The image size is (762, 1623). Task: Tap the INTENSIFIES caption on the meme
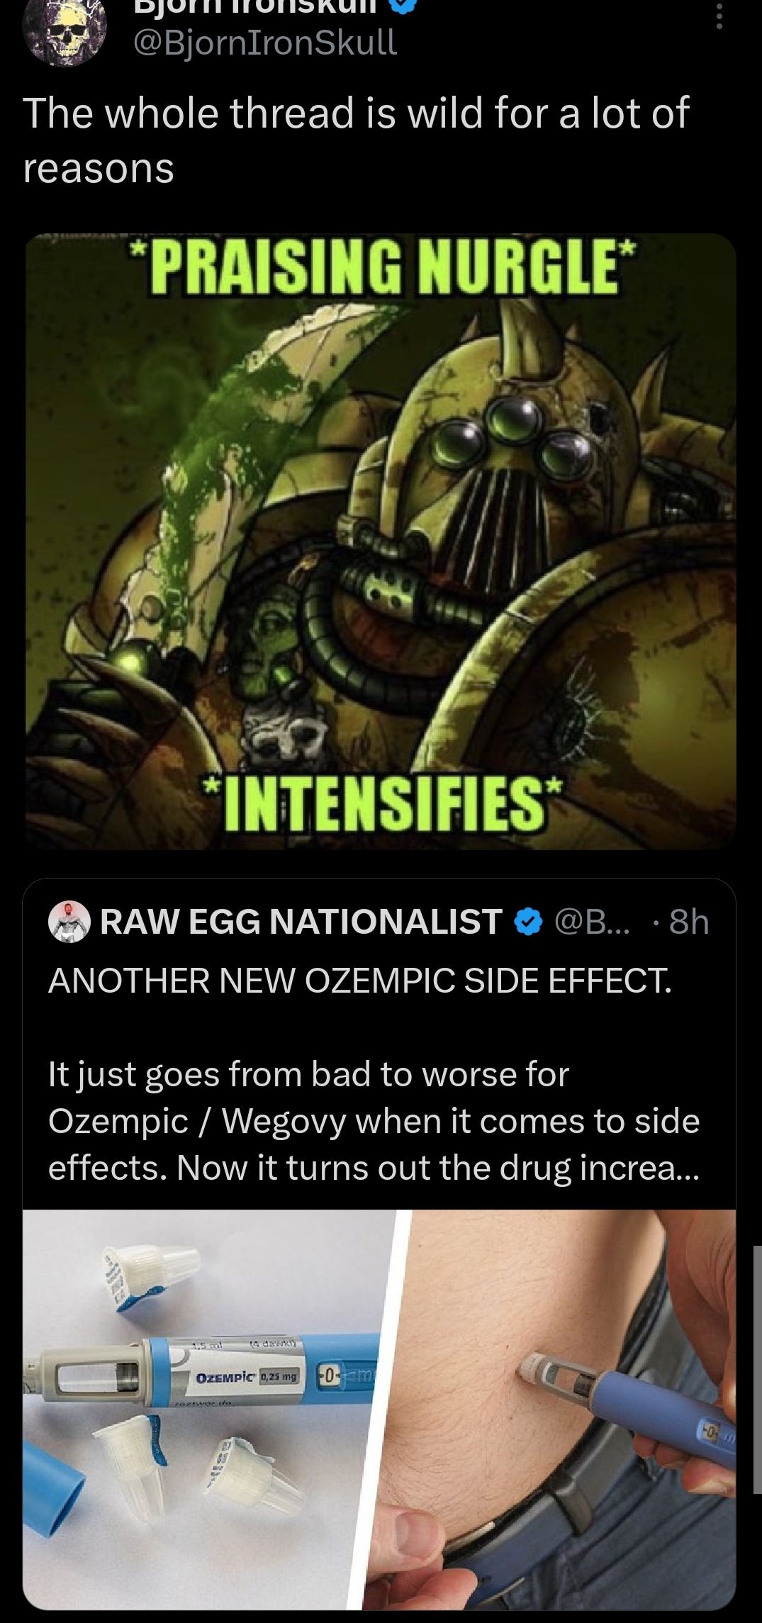click(381, 804)
